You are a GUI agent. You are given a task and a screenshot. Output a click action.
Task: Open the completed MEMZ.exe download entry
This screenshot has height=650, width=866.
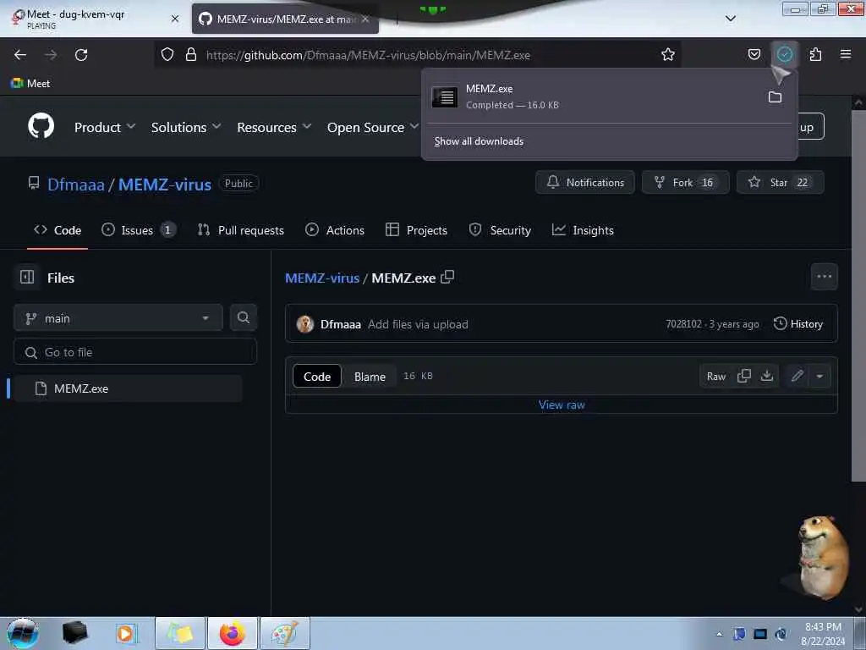pos(595,96)
